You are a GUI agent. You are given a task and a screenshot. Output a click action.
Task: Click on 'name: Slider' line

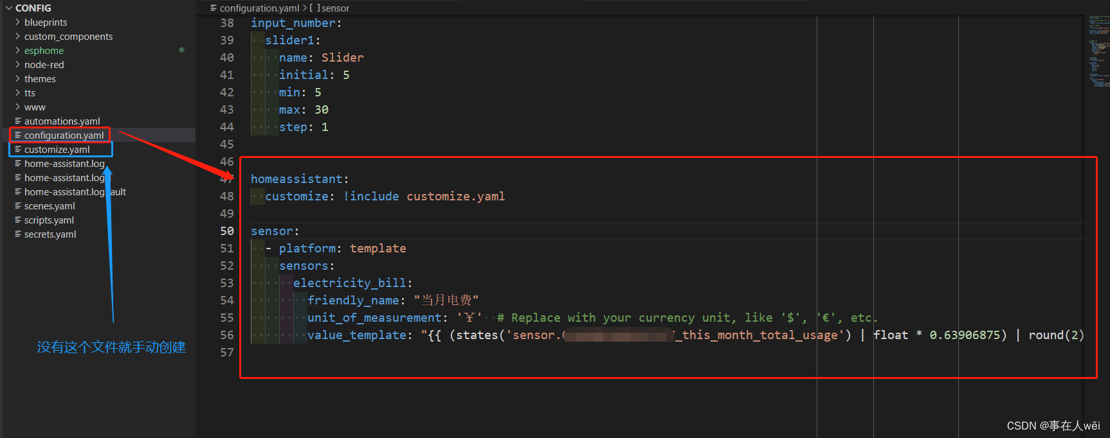(321, 58)
